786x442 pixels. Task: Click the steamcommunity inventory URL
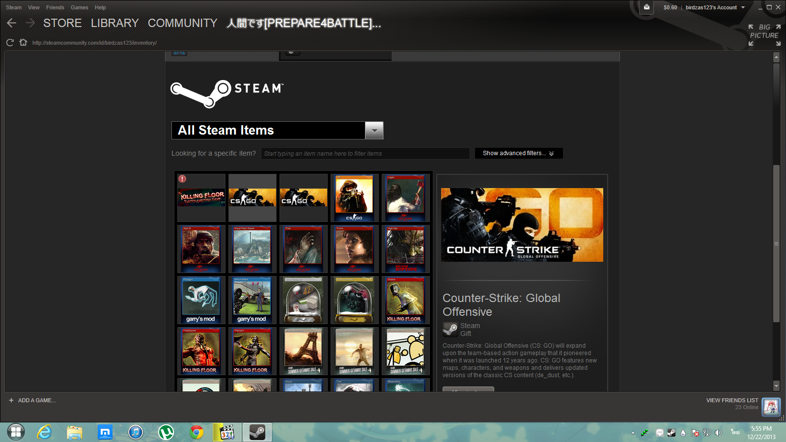94,43
